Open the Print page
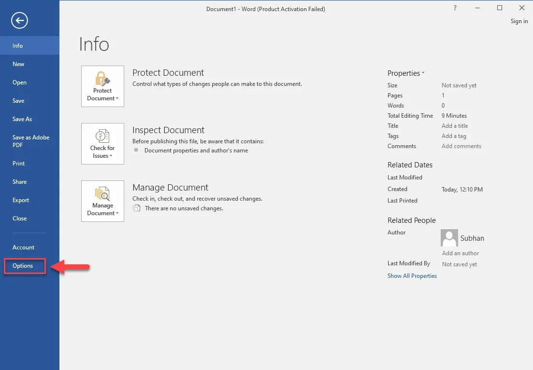533x370 pixels. (29, 163)
